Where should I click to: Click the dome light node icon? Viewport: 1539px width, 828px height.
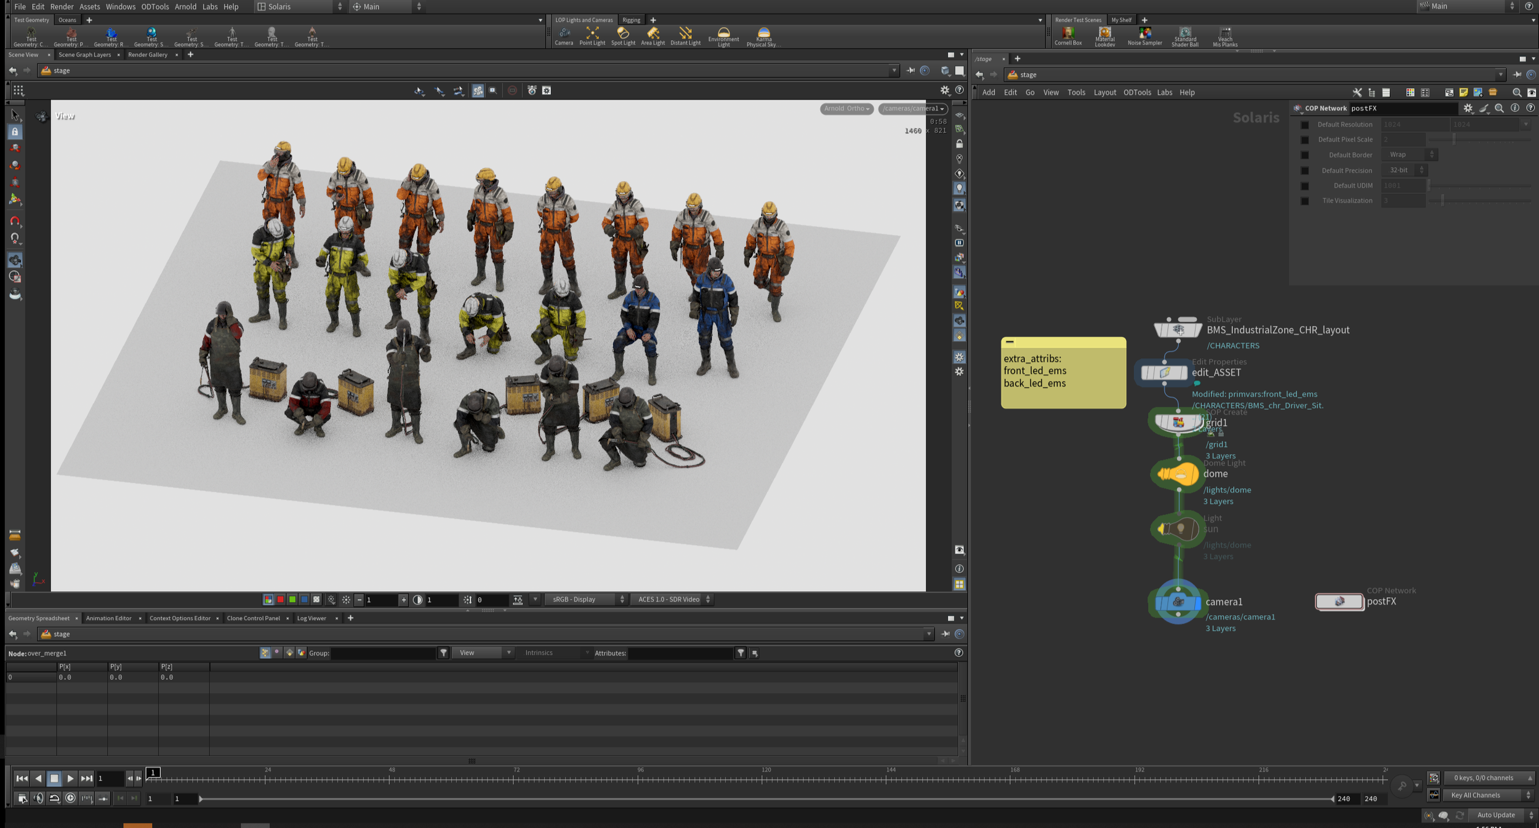[x=1178, y=474]
